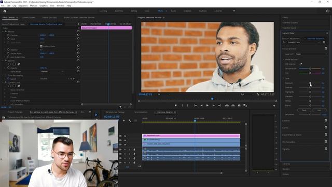Step forward one frame
This screenshot has width=332, height=187.
[x=213, y=105]
